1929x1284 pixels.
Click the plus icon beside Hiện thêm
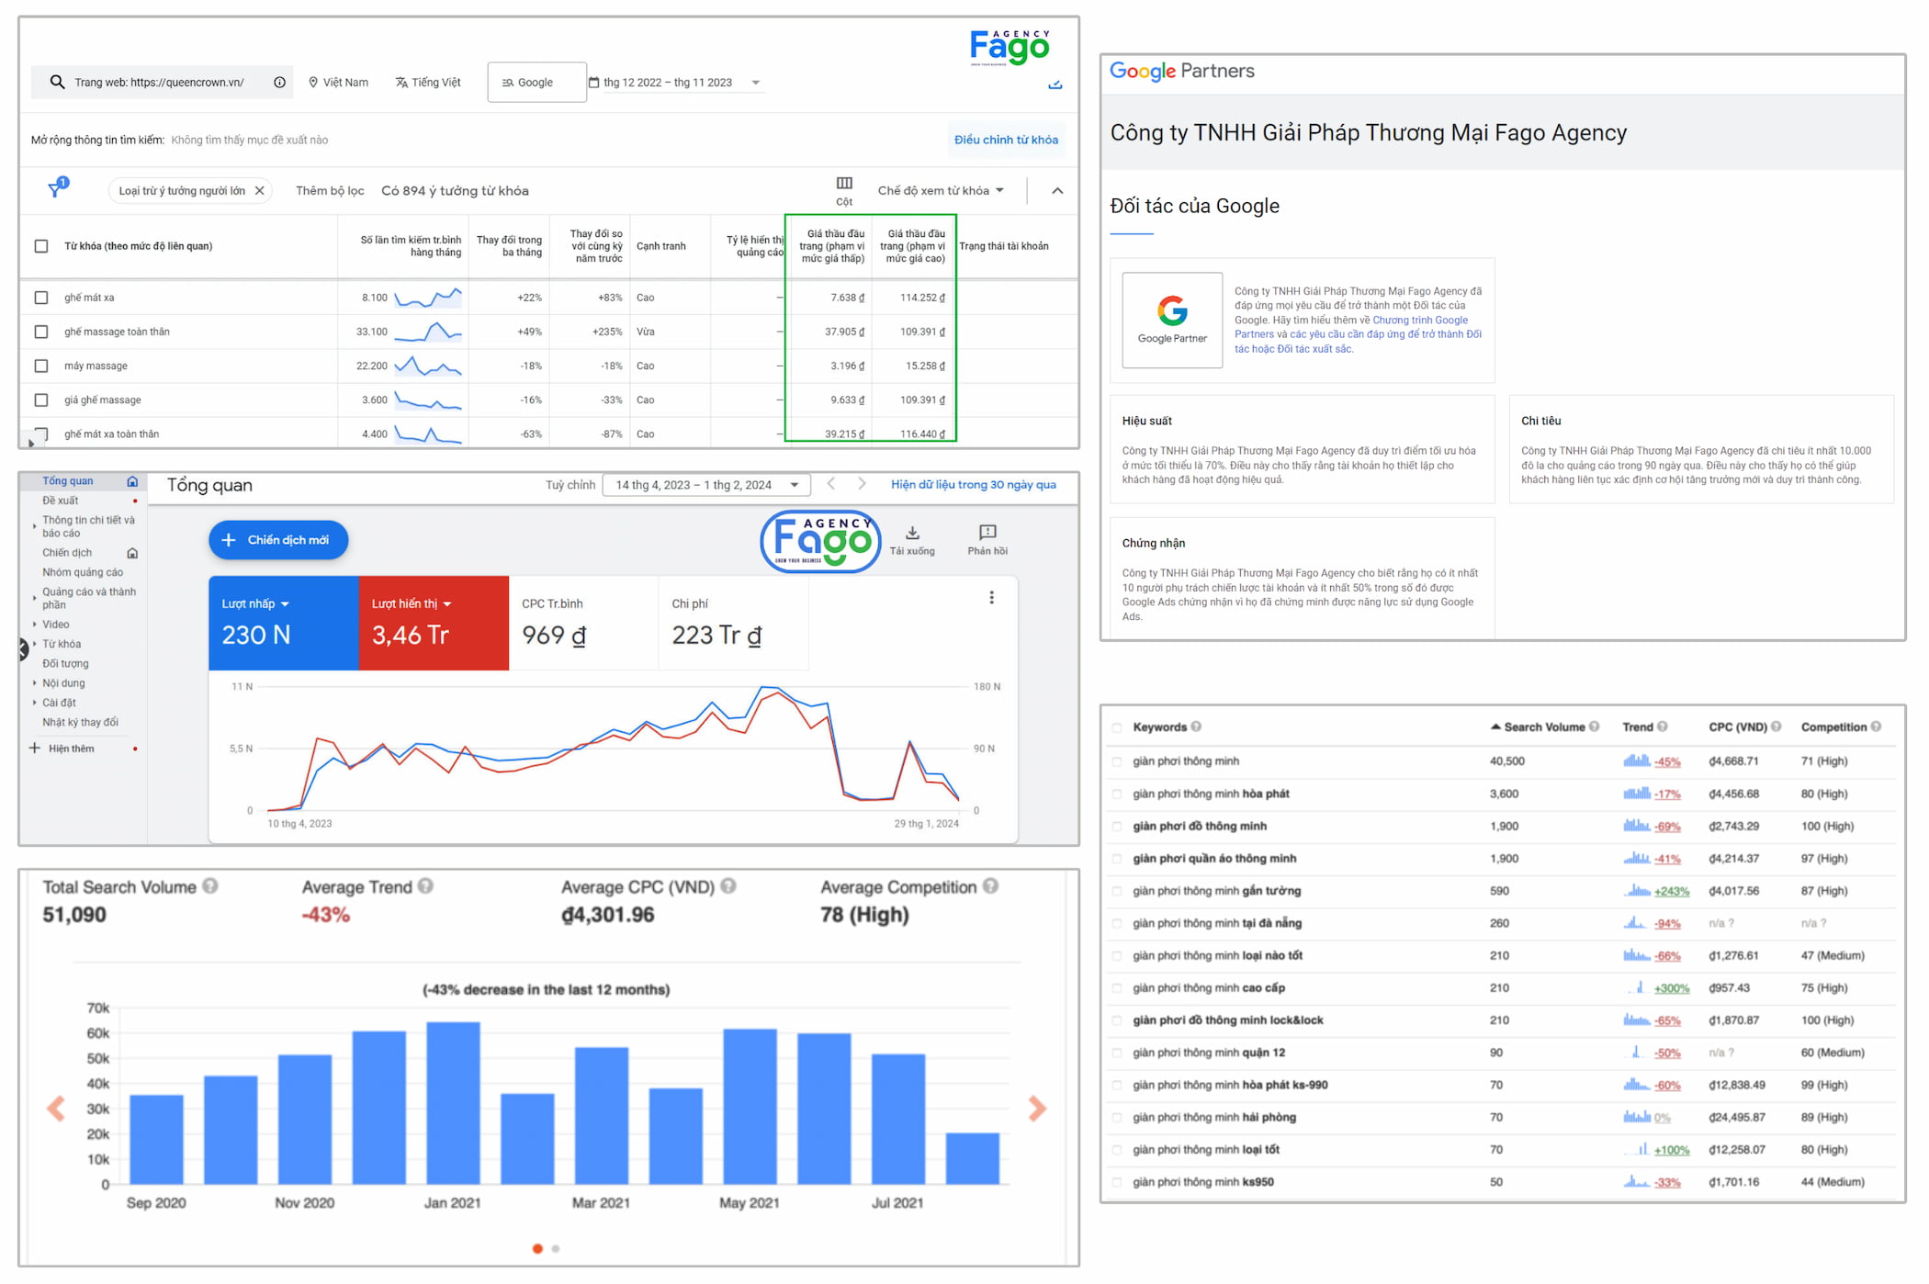(34, 748)
